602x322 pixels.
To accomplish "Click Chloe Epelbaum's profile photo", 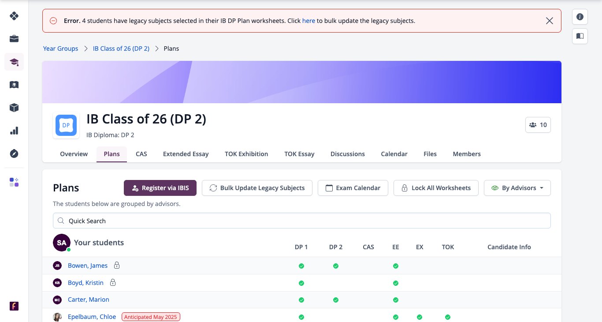I will coord(57,317).
